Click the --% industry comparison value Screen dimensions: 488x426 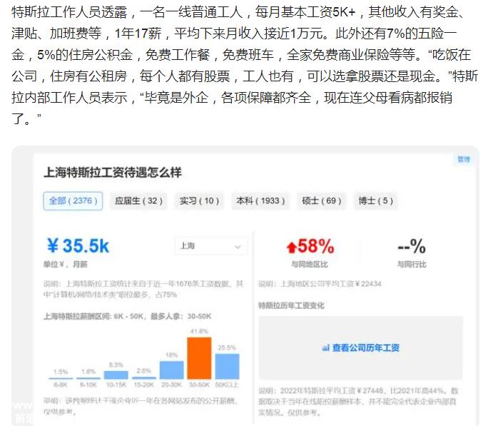(412, 246)
